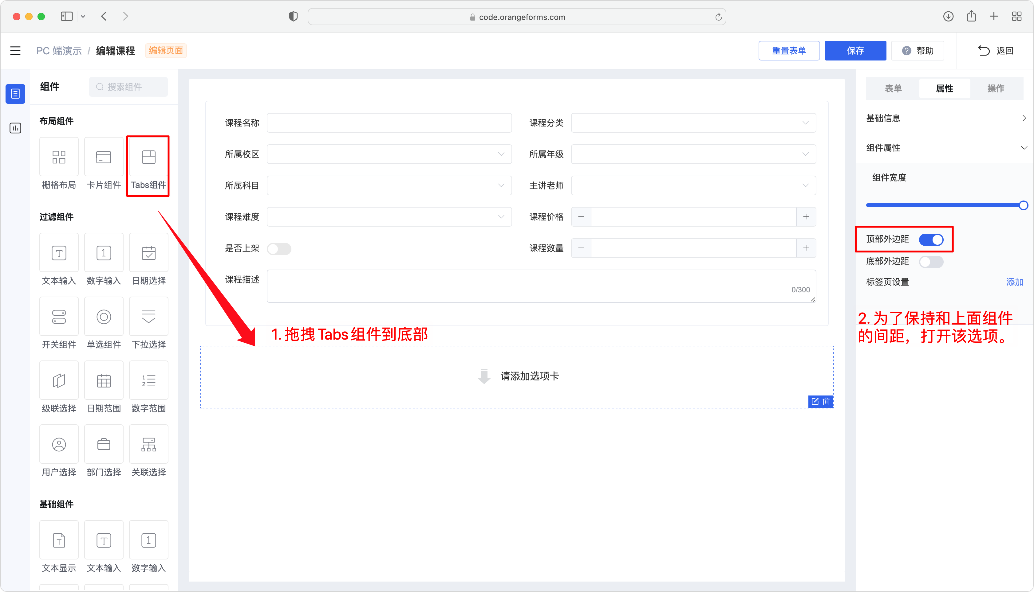Viewport: 1034px width, 592px height.
Task: Click the 课程描述 text area
Action: (541, 286)
